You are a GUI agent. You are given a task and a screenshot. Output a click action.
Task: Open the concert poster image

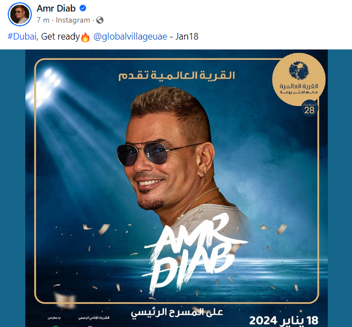(177, 188)
